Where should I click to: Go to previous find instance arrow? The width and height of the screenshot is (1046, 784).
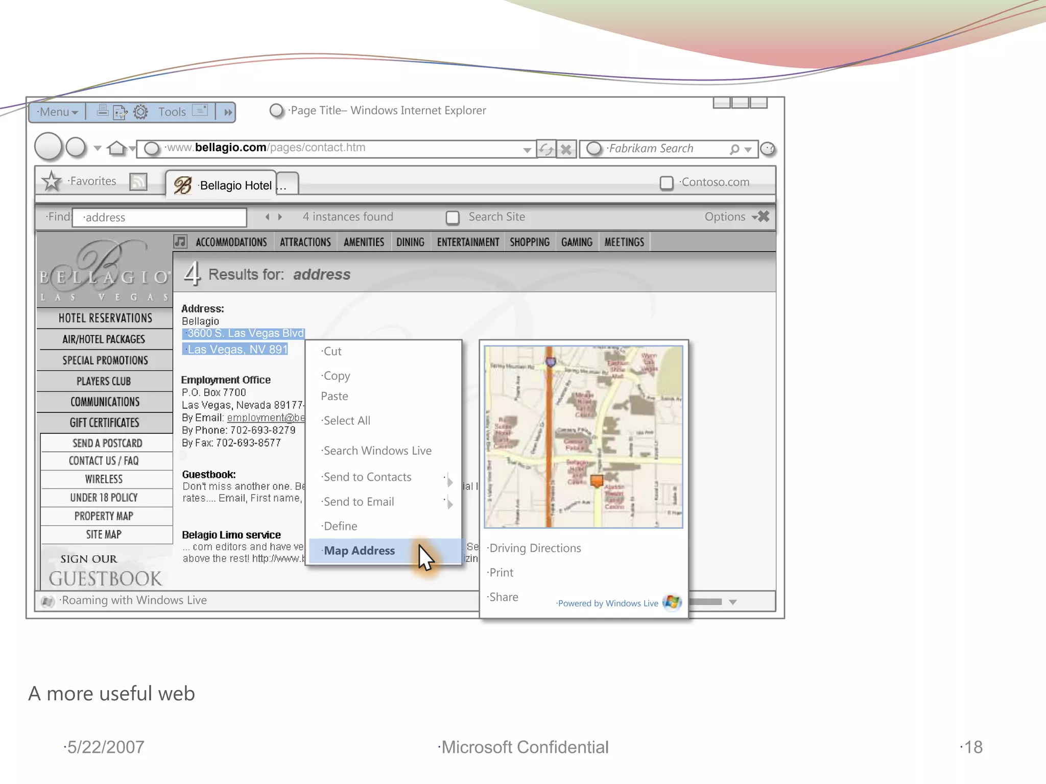pyautogui.click(x=267, y=217)
